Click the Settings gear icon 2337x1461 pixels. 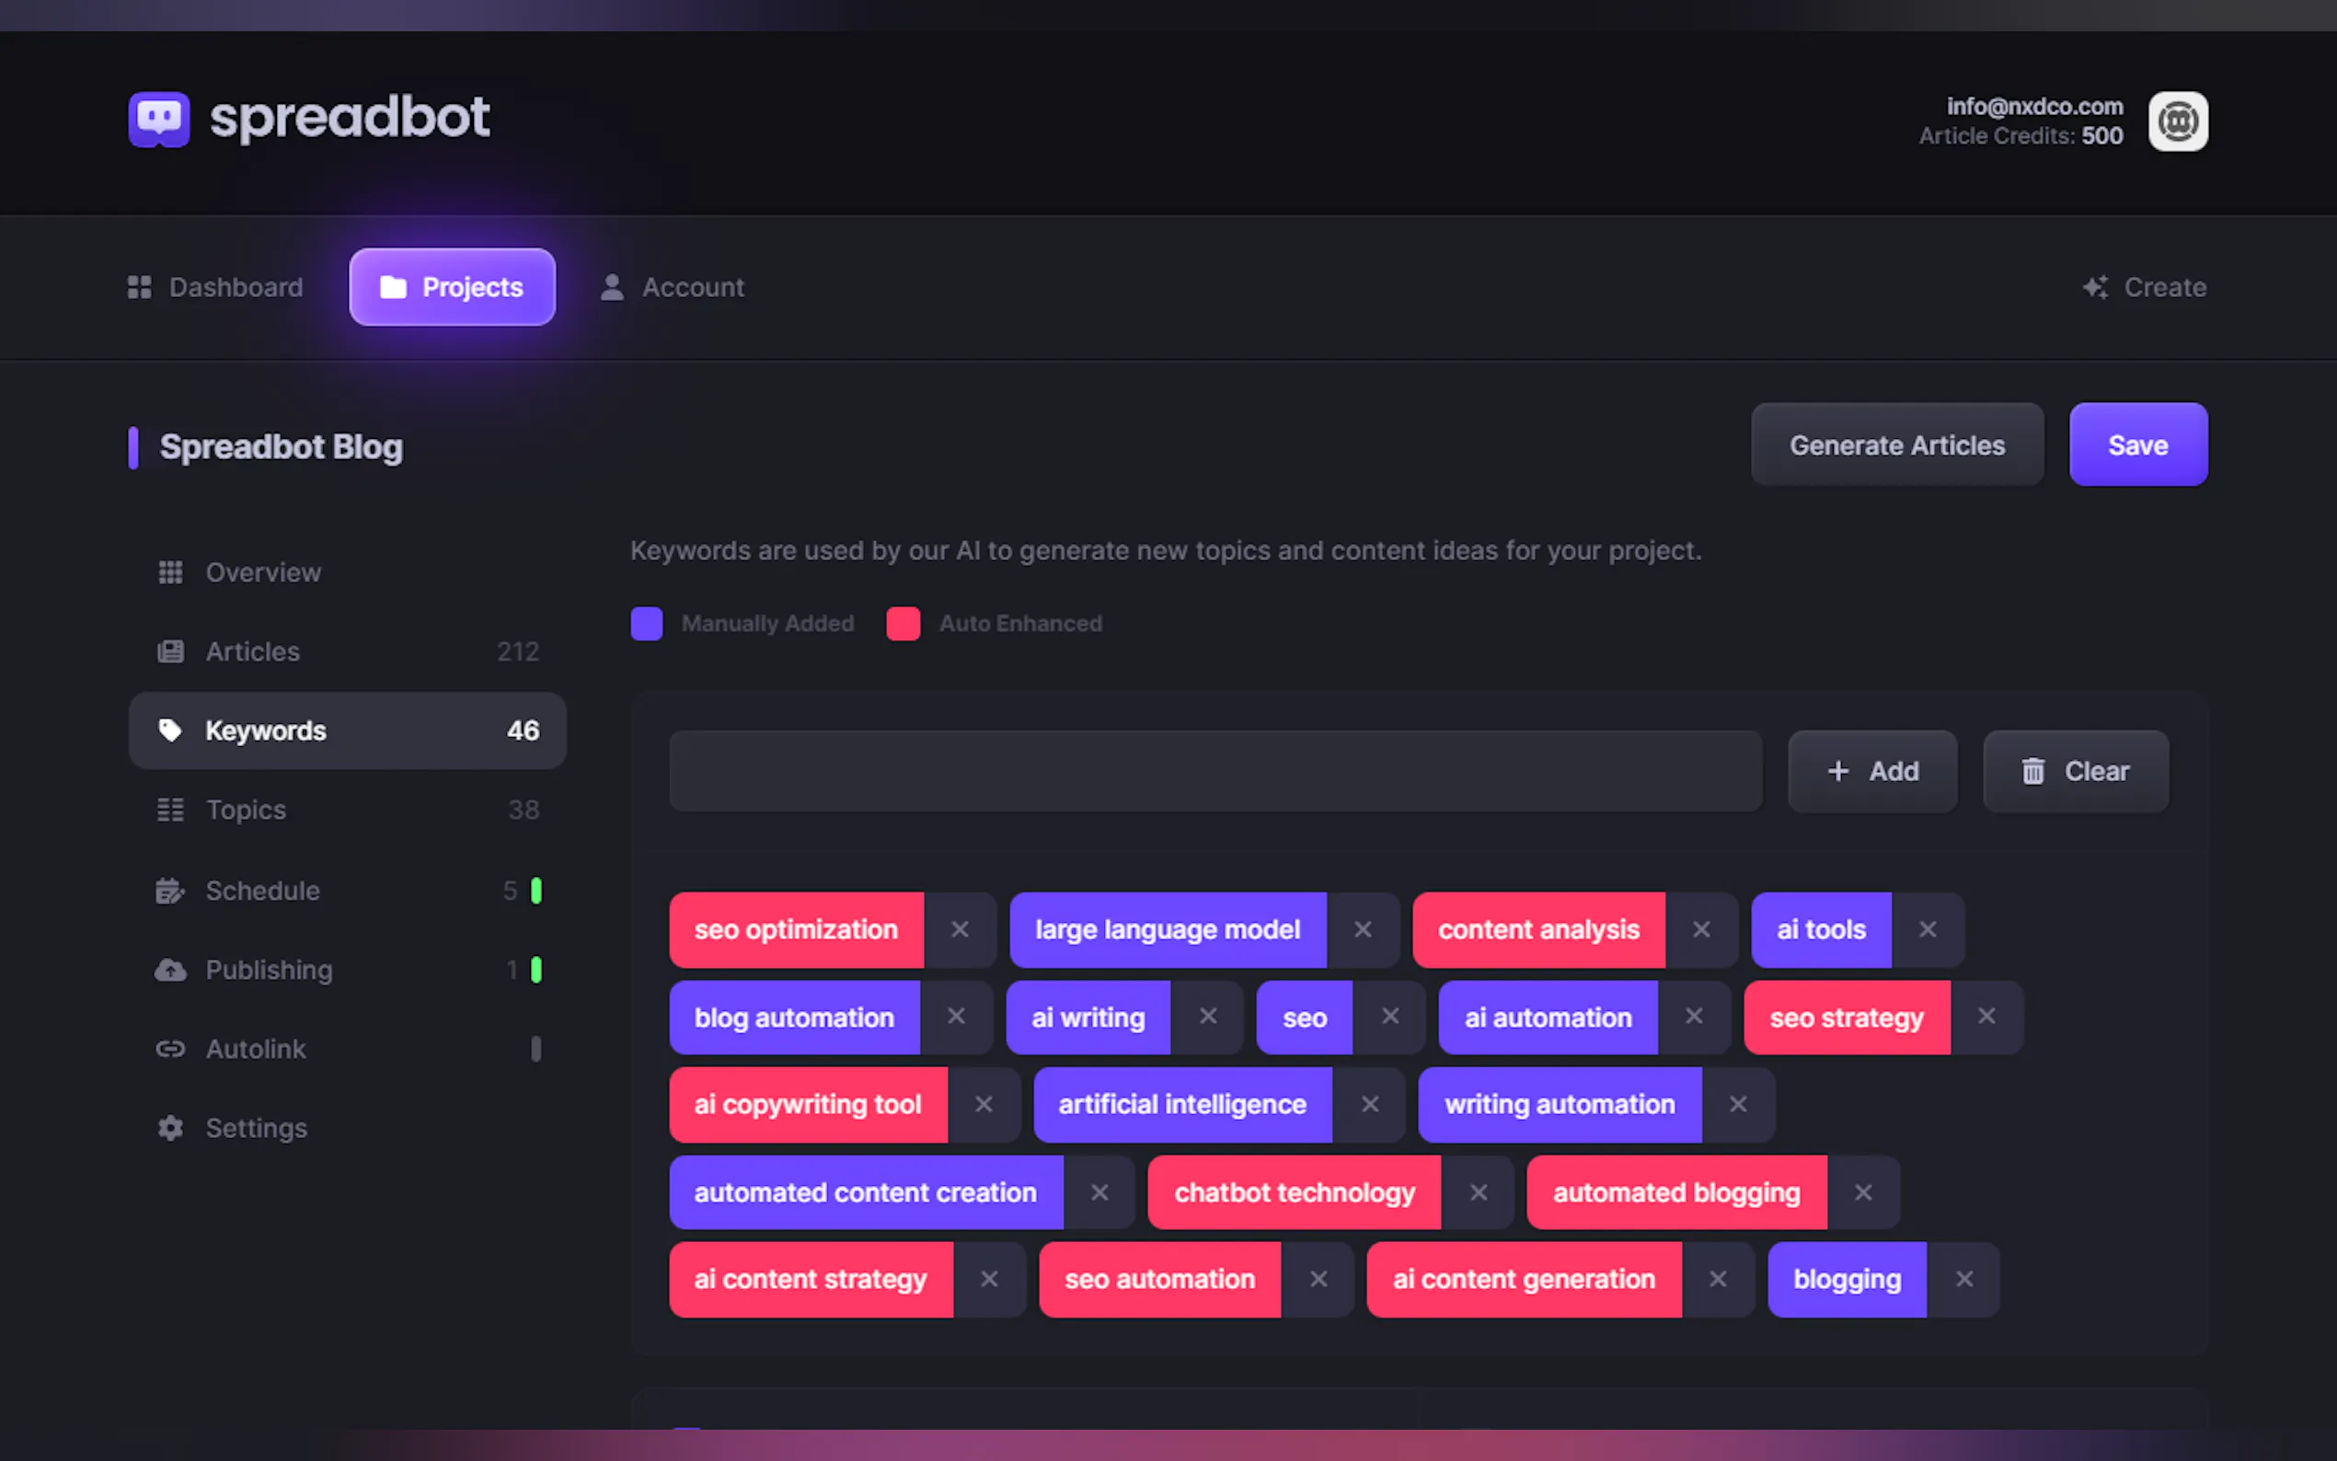coord(170,1129)
